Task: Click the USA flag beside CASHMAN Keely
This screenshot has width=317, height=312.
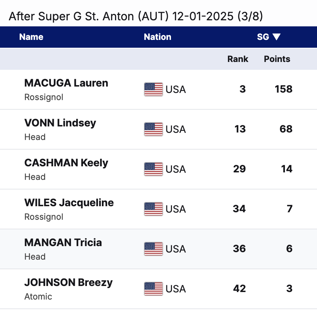Action: coord(154,169)
